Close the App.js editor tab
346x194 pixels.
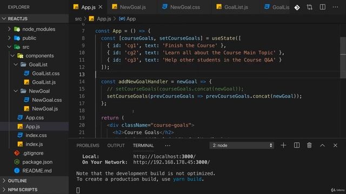click(101, 7)
